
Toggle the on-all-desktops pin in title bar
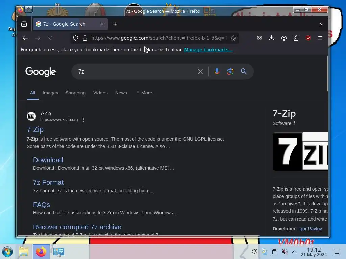click(x=29, y=10)
